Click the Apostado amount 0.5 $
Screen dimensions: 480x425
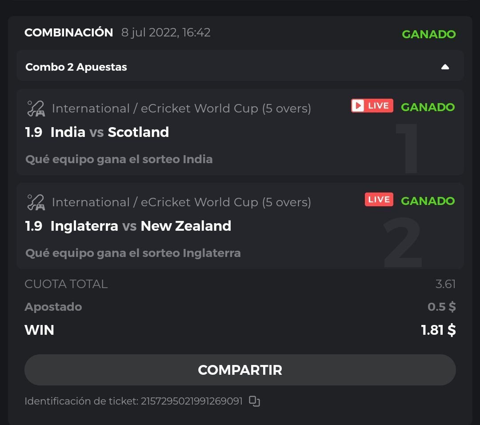point(441,307)
